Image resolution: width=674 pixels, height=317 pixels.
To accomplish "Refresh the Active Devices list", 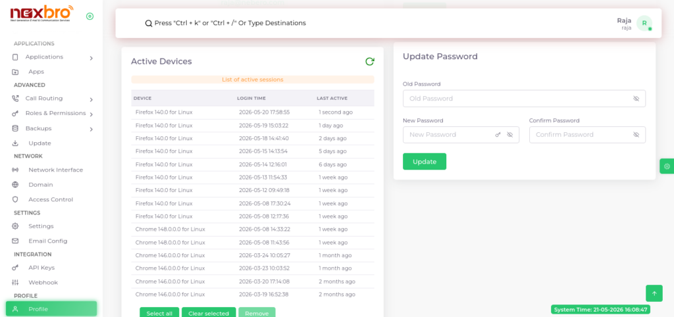I will tap(369, 61).
